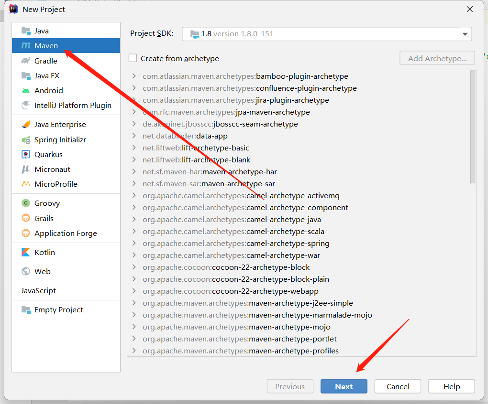This screenshot has width=488, height=404.
Task: Enable the Create from archetype checkbox
Action: pyautogui.click(x=133, y=58)
